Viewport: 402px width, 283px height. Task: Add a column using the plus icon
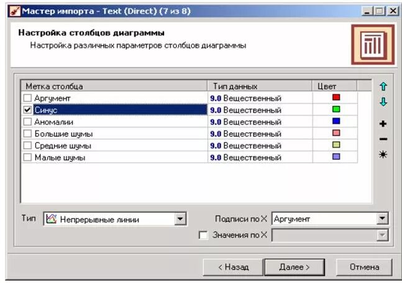tap(383, 124)
